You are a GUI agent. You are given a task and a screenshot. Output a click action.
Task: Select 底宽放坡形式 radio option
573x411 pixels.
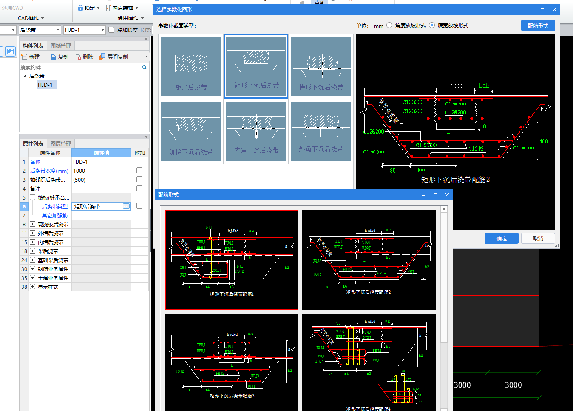click(432, 25)
